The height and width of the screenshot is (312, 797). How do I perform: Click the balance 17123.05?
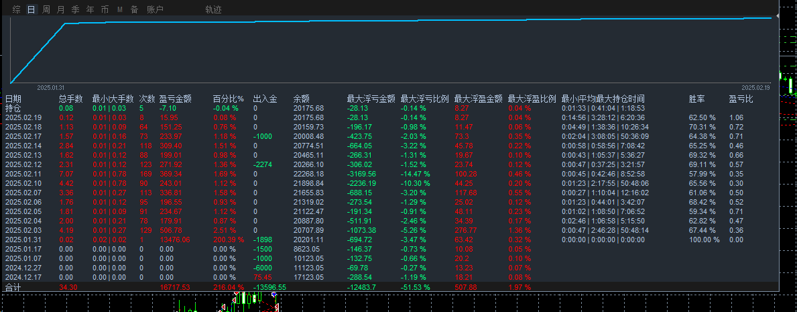point(308,277)
